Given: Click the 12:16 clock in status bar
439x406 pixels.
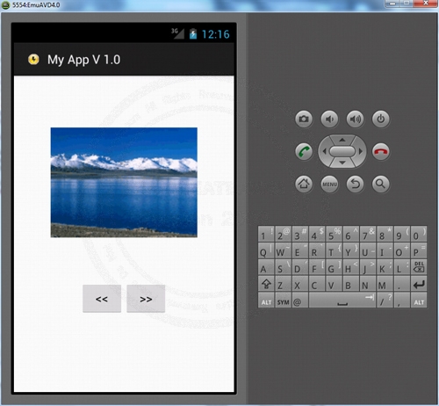Looking at the screenshot, I should click(x=216, y=34).
